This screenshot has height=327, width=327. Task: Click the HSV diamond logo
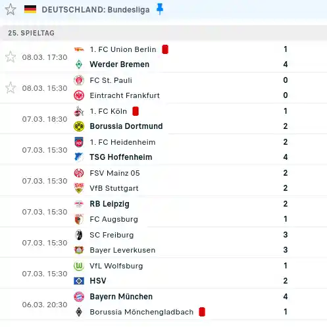(79, 281)
